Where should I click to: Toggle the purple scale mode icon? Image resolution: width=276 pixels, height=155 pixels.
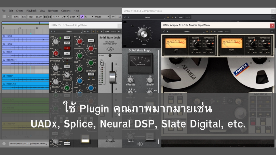coord(82,17)
